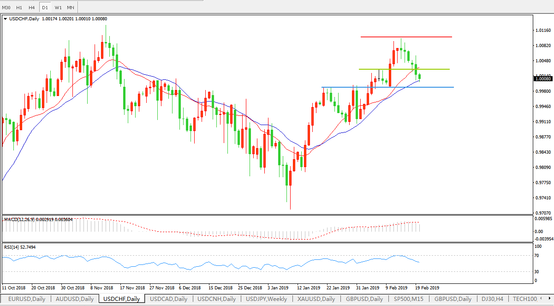Open the AUDUSD,Daily chart tab
Screen dimensions: 554x306
pyautogui.click(x=75, y=299)
